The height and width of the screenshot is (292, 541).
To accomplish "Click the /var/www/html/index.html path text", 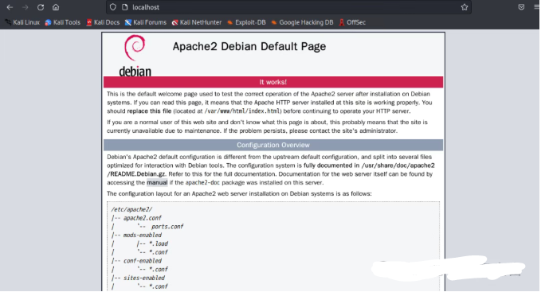I will pos(243,111).
